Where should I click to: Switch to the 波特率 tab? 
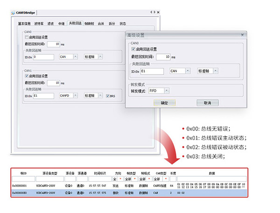point(39,24)
